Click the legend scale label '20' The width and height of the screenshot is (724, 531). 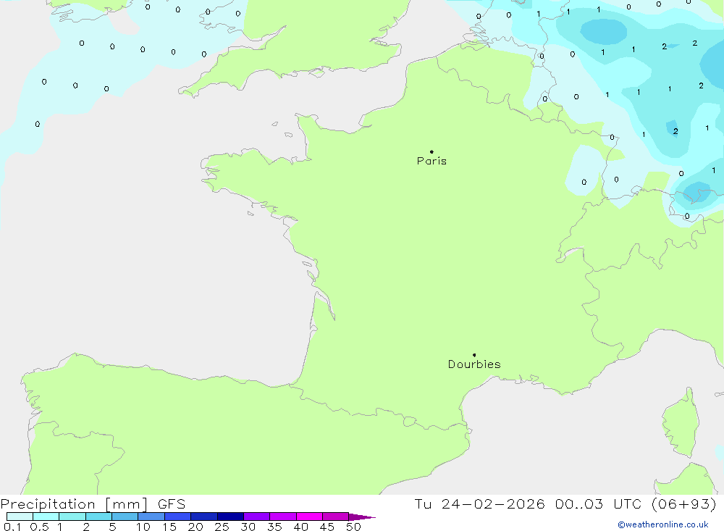click(x=195, y=527)
